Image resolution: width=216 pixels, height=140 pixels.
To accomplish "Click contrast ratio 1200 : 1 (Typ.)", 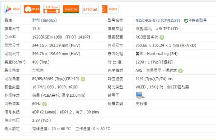I will coord(154,62).
